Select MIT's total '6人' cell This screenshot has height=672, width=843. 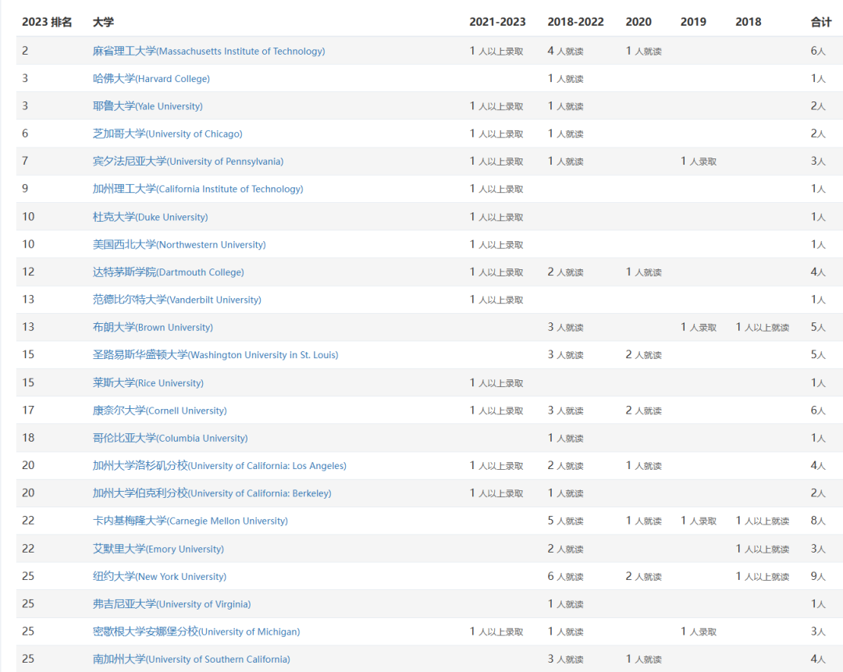point(818,51)
